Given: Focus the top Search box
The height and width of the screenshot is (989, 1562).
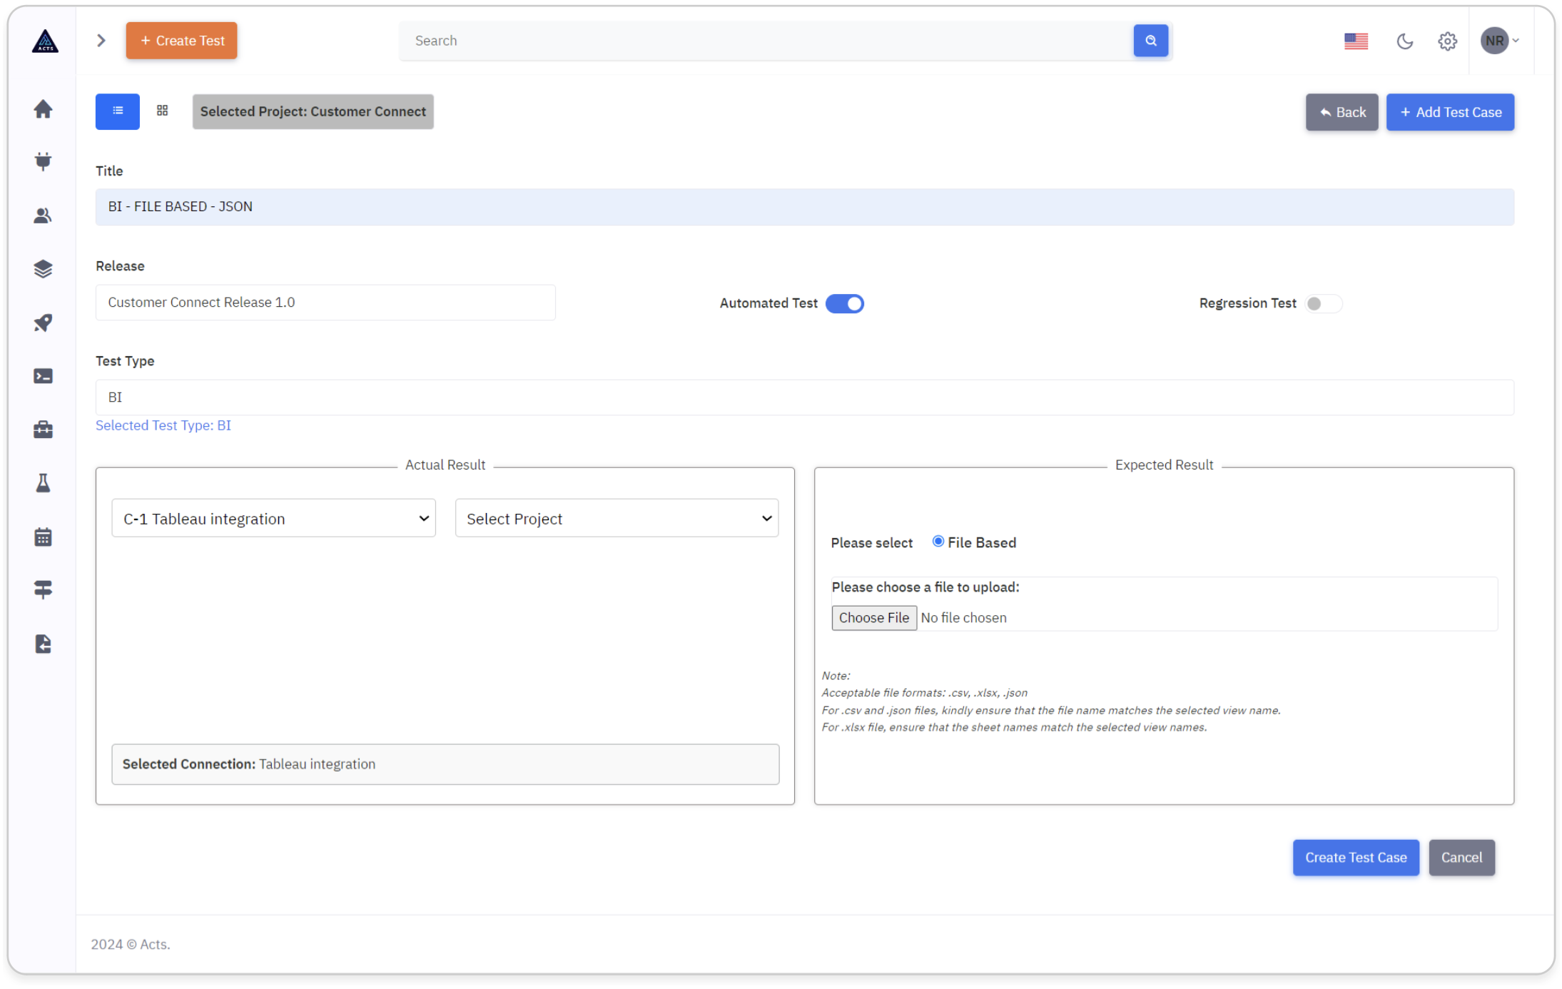Looking at the screenshot, I should (x=766, y=41).
